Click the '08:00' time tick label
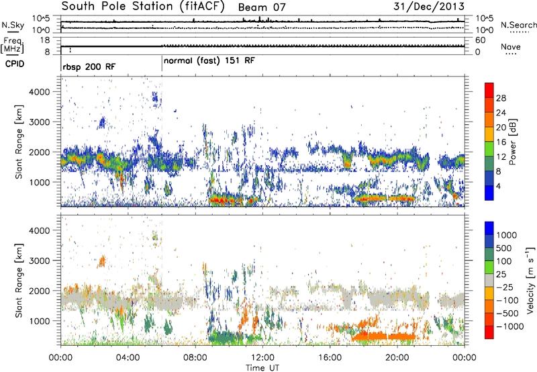The width and height of the screenshot is (537, 372). [195, 358]
